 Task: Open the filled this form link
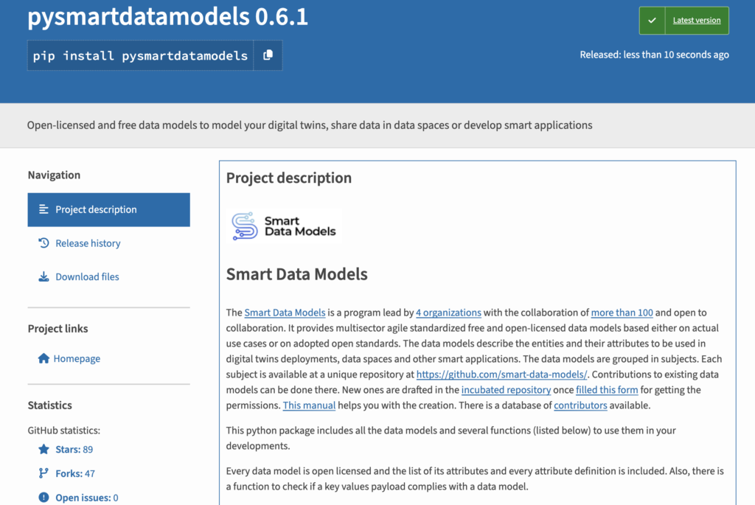click(x=607, y=389)
